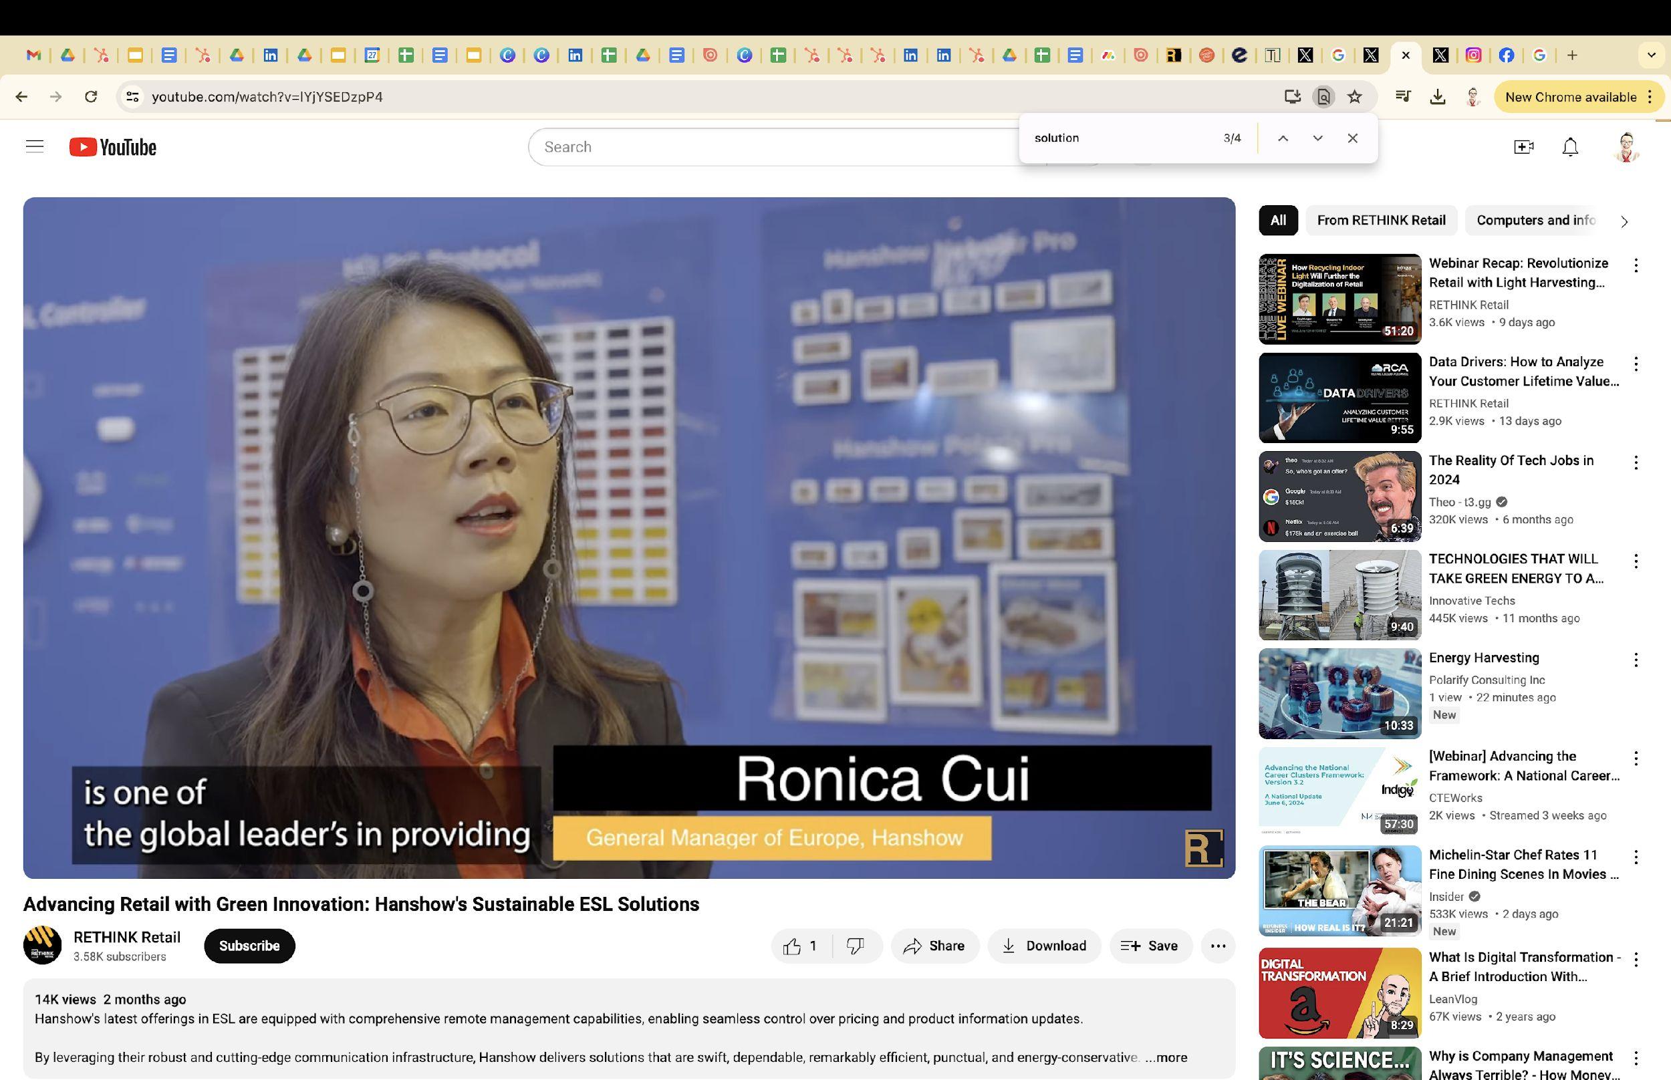Open more actions ellipsis under video
This screenshot has width=1671, height=1080.
1218,946
